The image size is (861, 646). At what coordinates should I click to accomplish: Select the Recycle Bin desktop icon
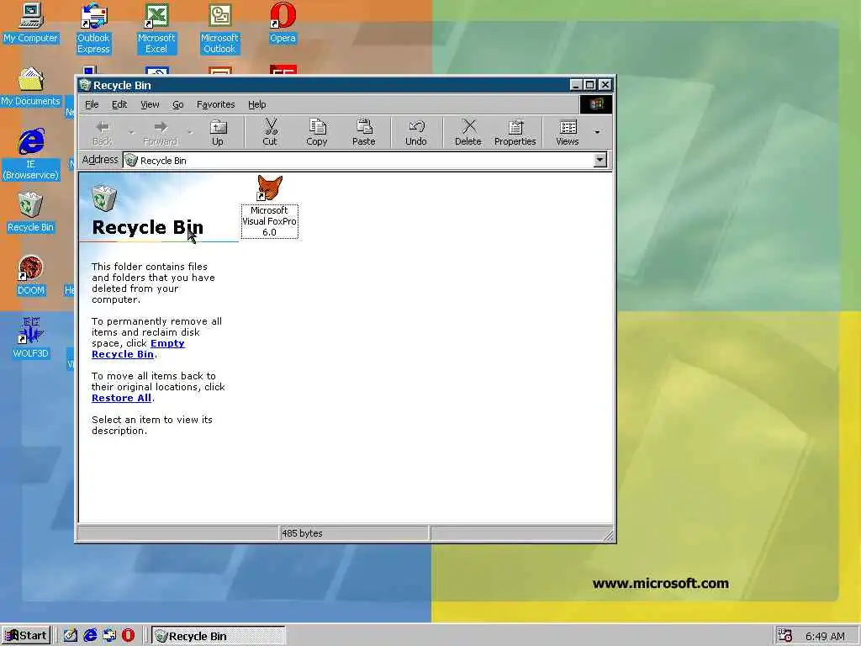pos(31,212)
